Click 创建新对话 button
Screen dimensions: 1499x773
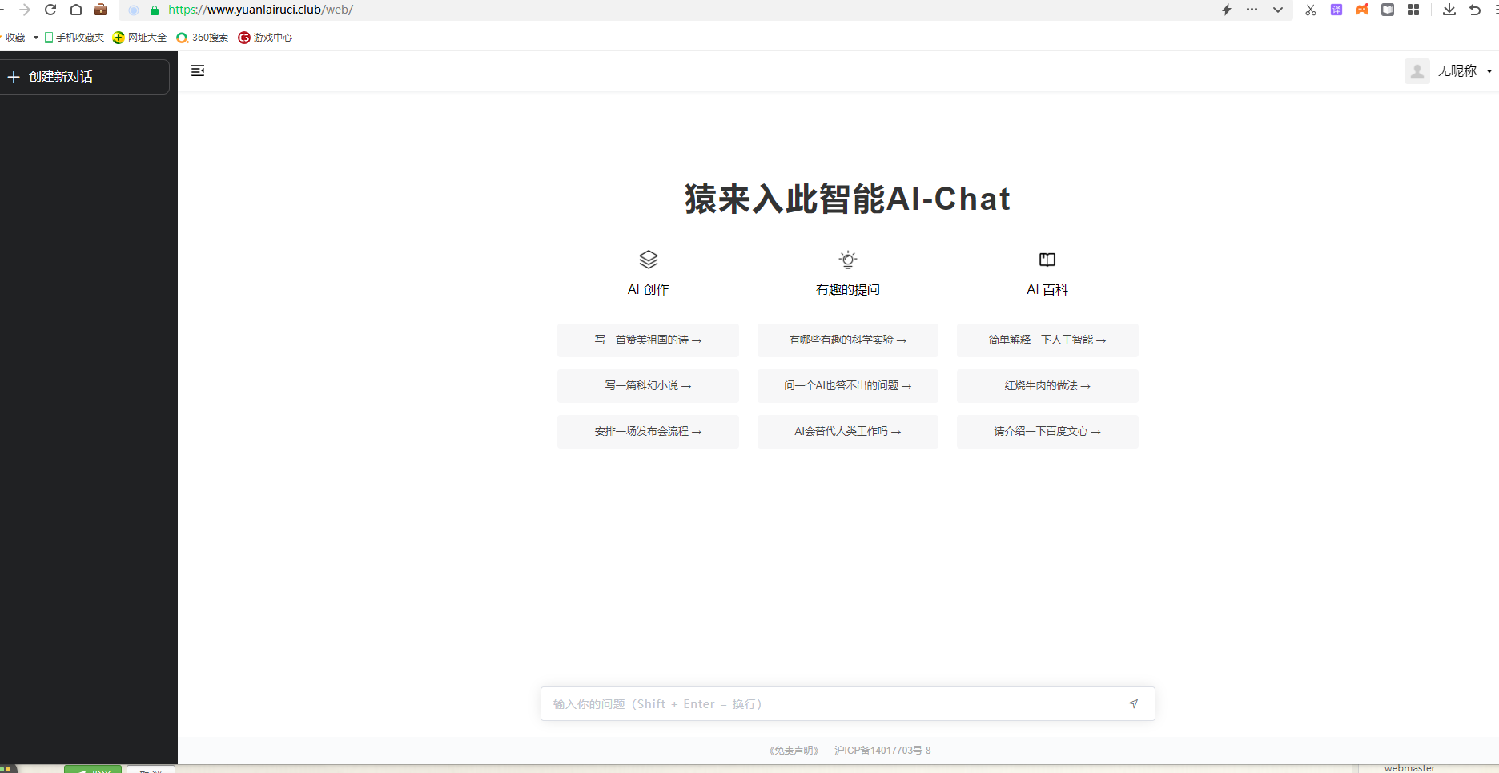(x=84, y=77)
